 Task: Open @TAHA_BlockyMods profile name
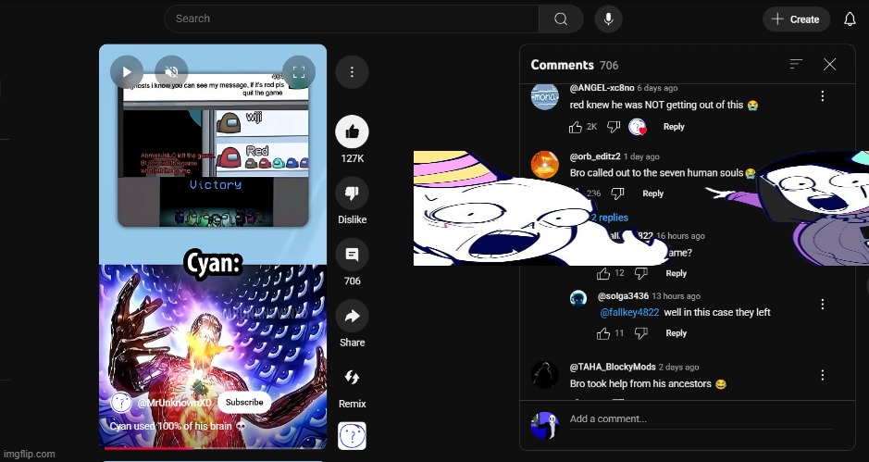point(613,368)
